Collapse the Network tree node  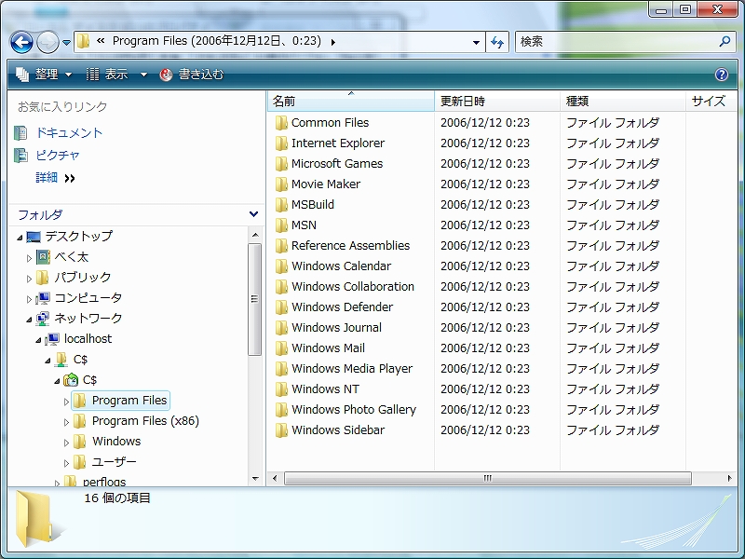pos(30,319)
